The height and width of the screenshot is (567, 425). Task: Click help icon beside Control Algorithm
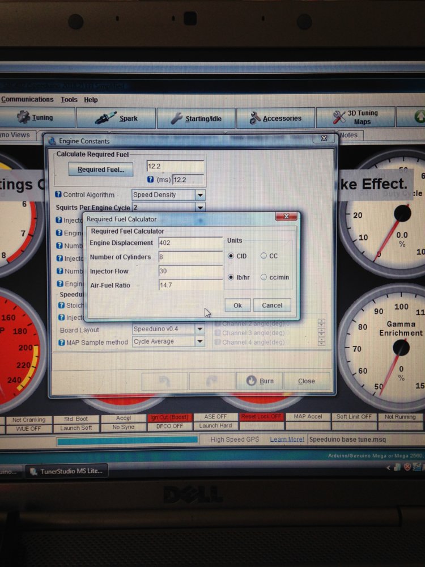tap(58, 194)
